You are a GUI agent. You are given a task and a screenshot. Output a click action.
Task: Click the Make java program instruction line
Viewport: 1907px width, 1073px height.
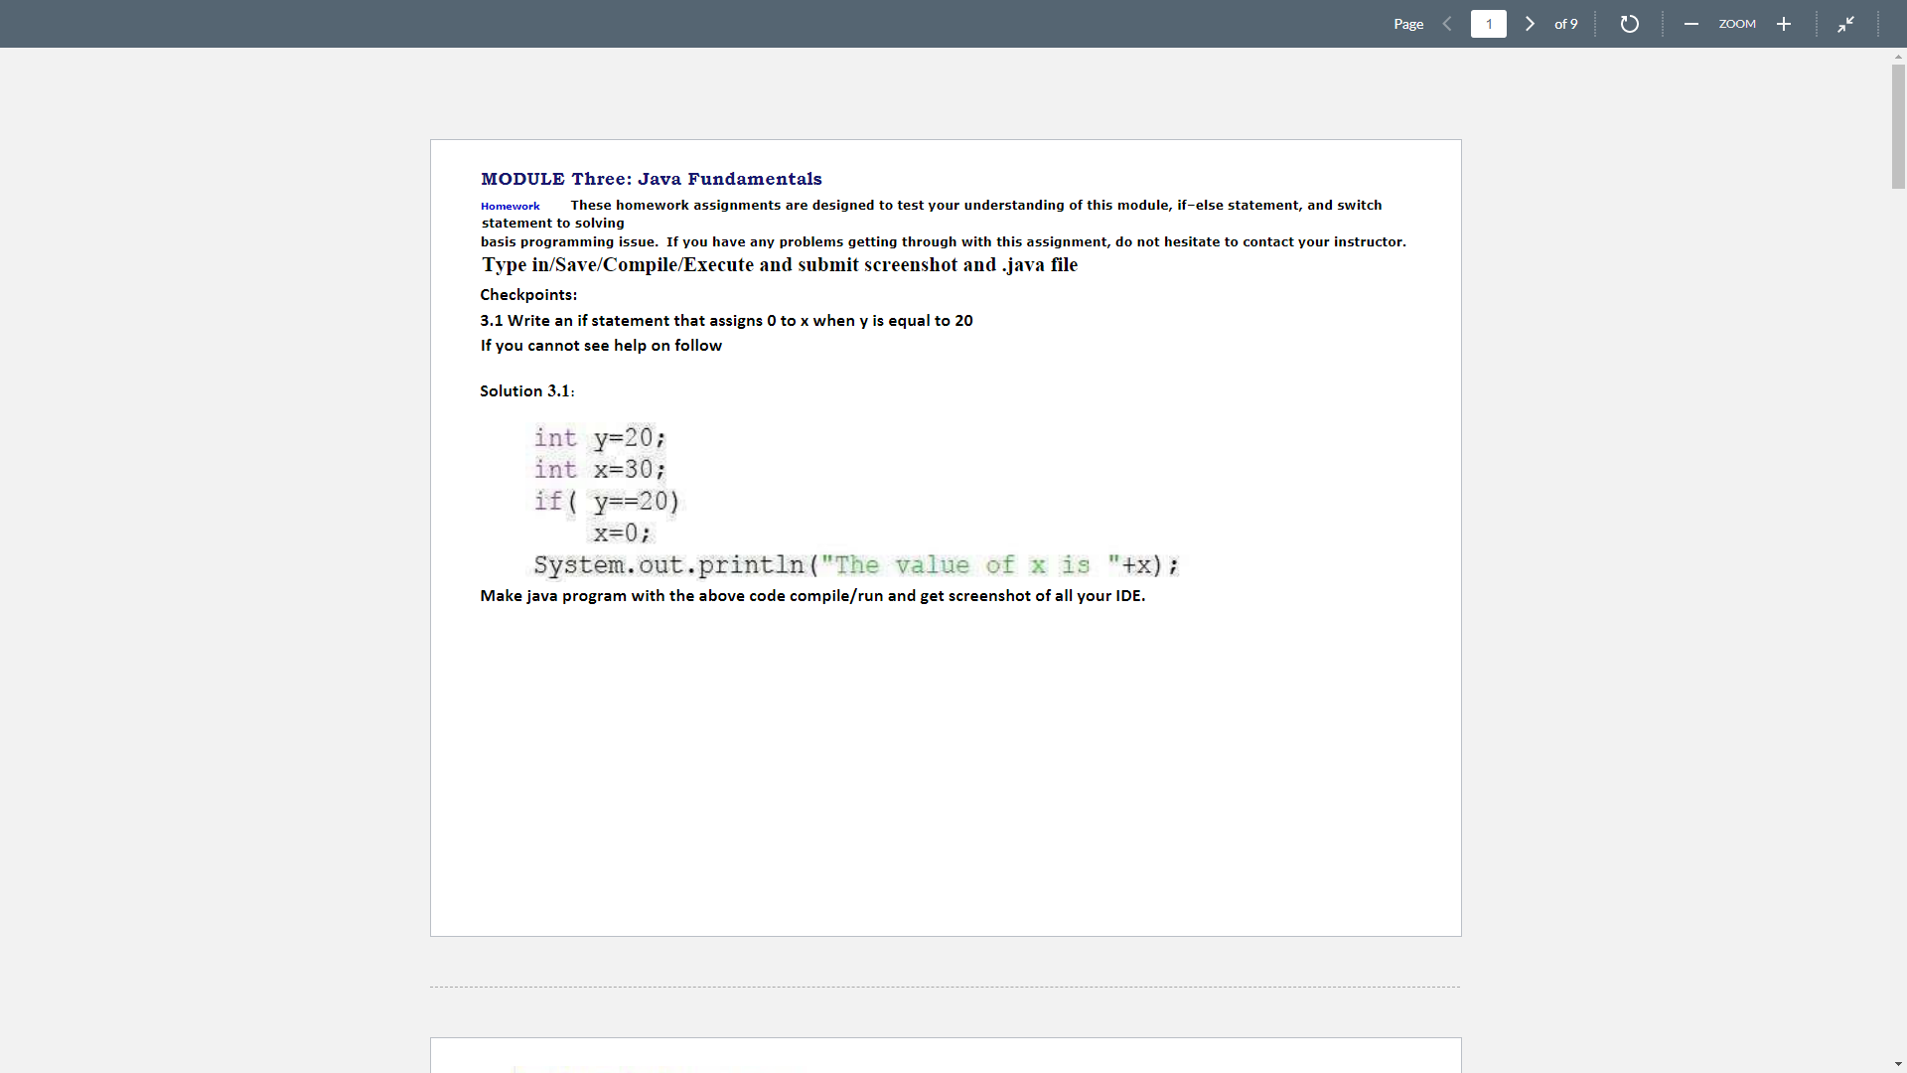coord(812,596)
